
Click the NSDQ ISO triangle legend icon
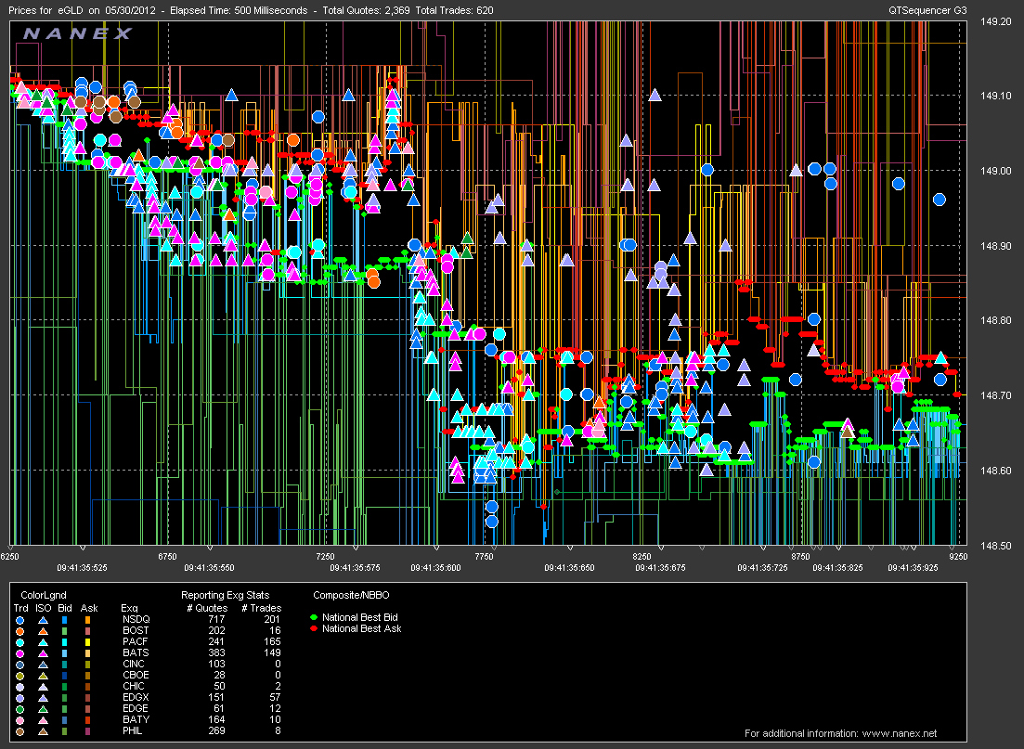coord(43,620)
